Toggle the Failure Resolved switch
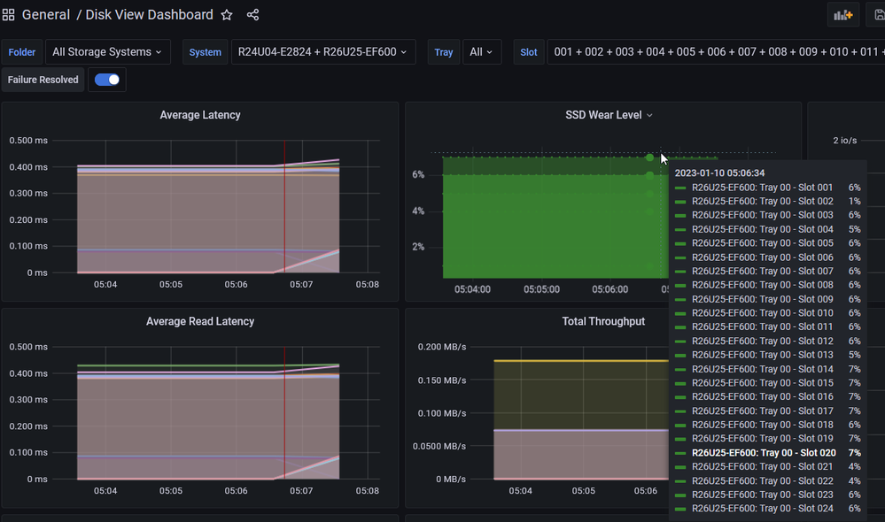 click(x=107, y=80)
